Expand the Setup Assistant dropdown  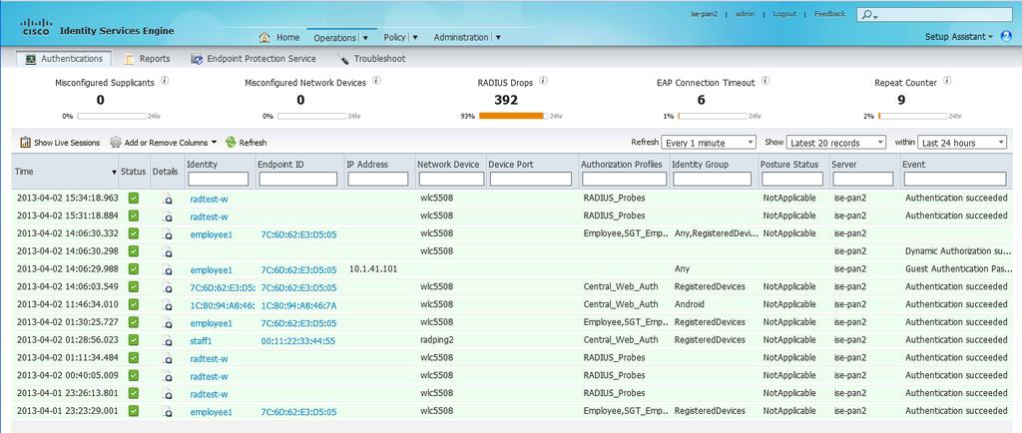[x=958, y=37]
